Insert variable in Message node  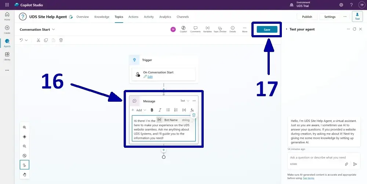tap(184, 110)
